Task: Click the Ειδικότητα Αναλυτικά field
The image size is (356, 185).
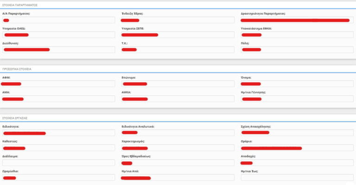Action: click(178, 133)
